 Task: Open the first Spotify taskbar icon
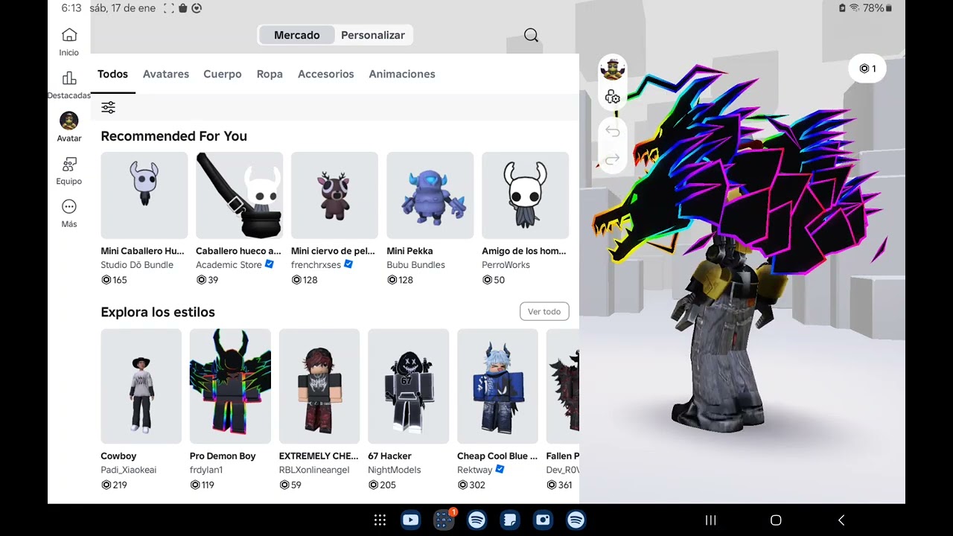476,520
